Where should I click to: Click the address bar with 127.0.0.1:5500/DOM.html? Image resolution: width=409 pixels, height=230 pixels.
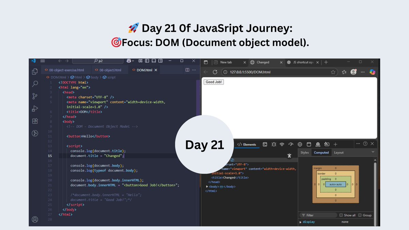[x=279, y=72]
